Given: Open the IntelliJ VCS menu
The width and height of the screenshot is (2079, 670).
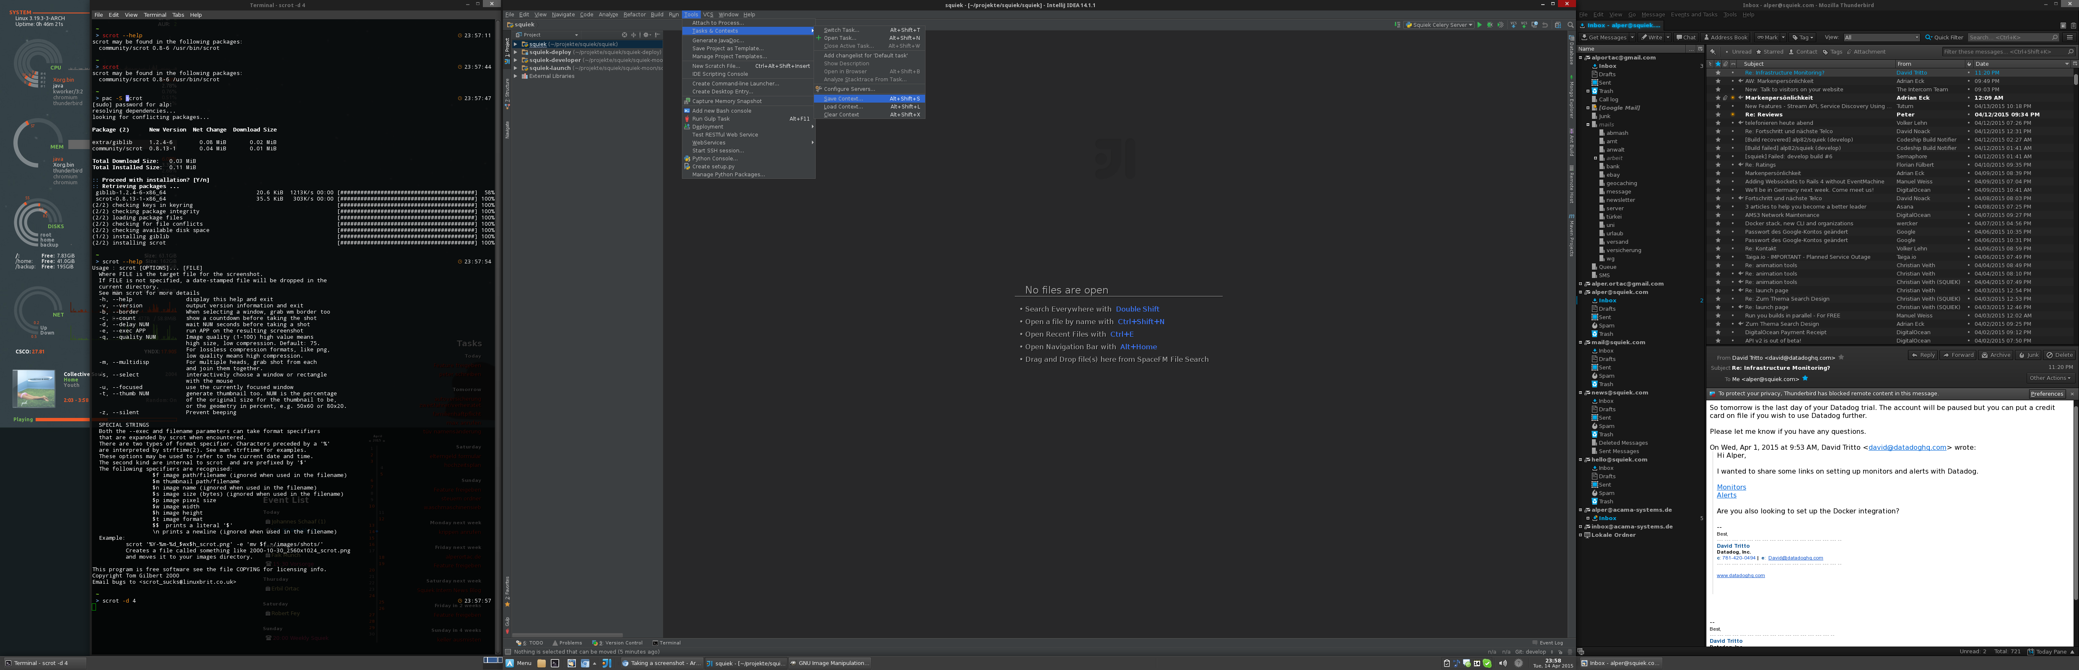Looking at the screenshot, I should (708, 15).
